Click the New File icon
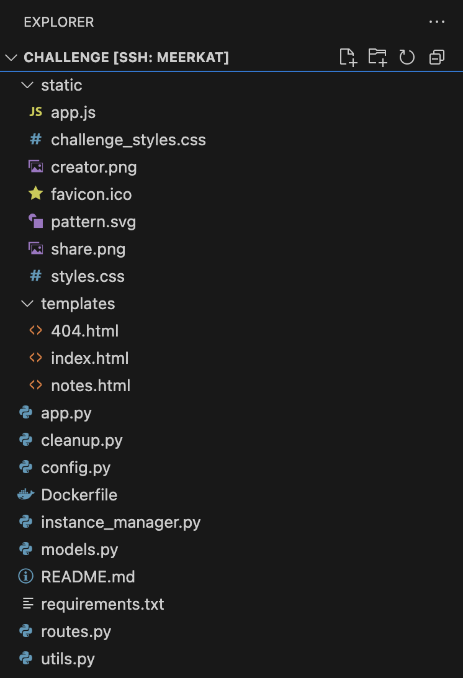 click(348, 57)
